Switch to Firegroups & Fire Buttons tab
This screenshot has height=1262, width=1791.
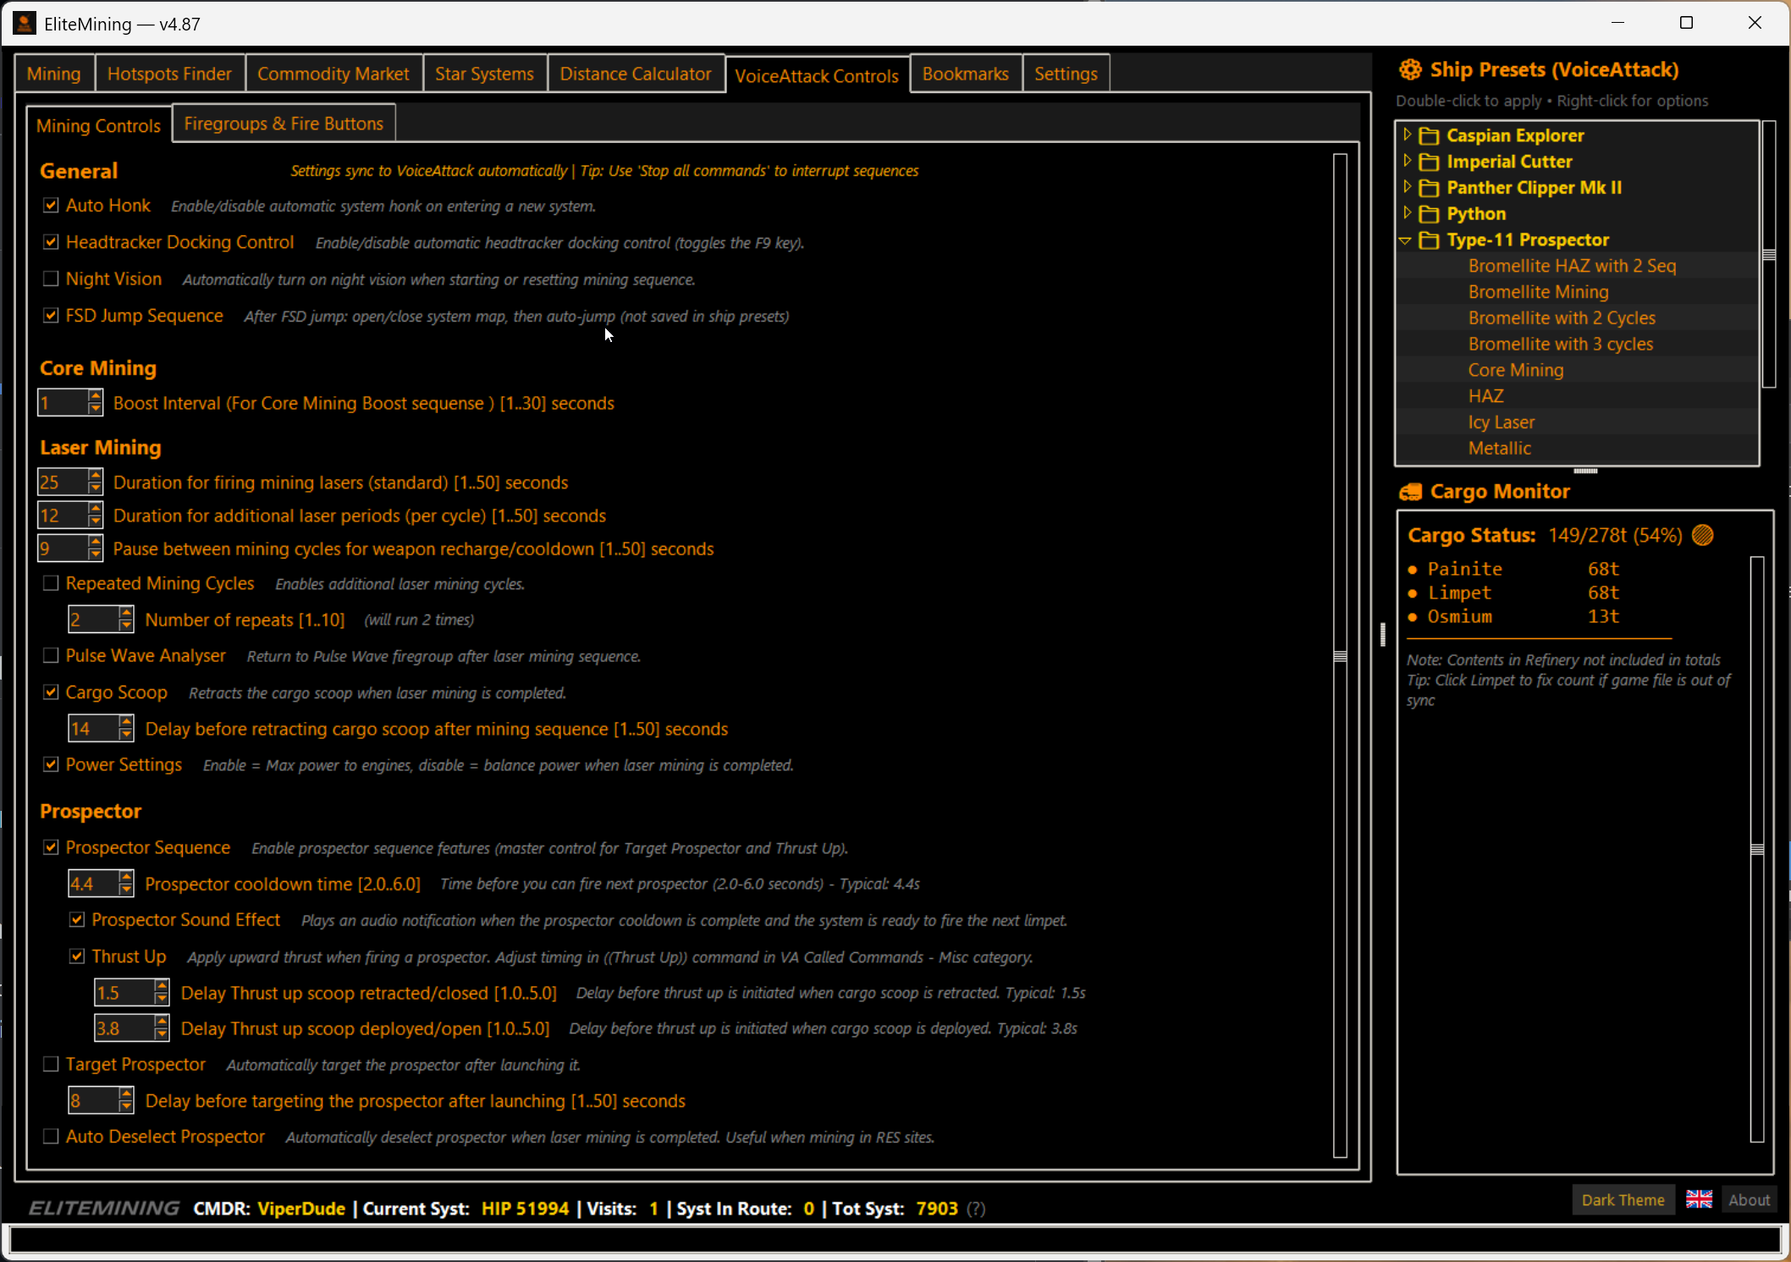[284, 124]
